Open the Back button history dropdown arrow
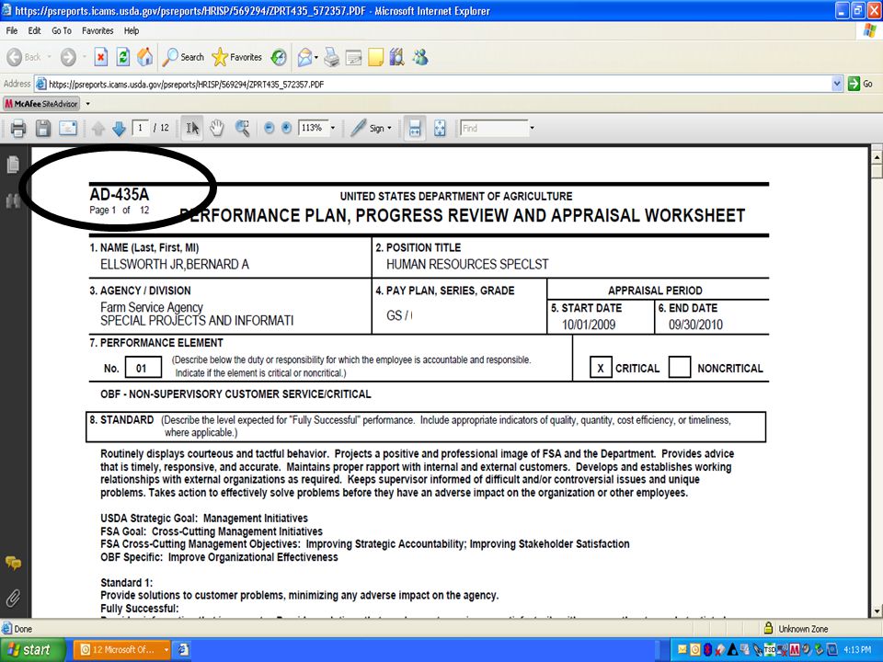Image resolution: width=883 pixels, height=662 pixels. 49,57
